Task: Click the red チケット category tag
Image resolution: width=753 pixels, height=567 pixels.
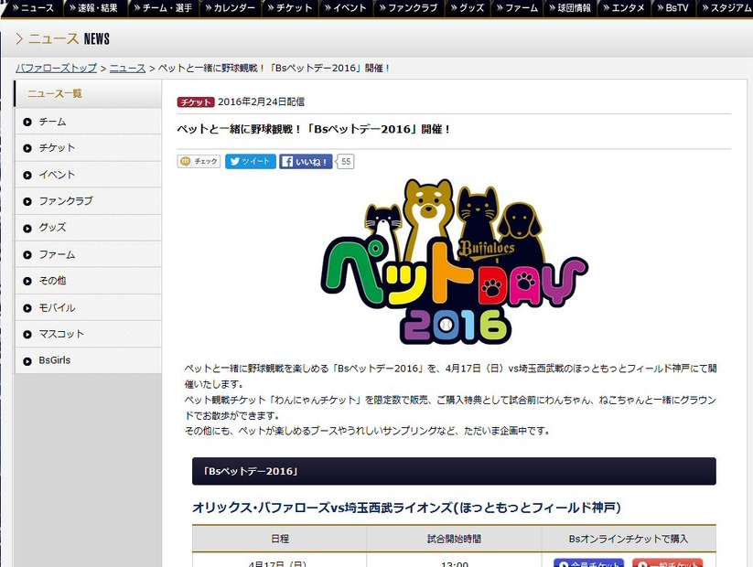Action: 196,102
